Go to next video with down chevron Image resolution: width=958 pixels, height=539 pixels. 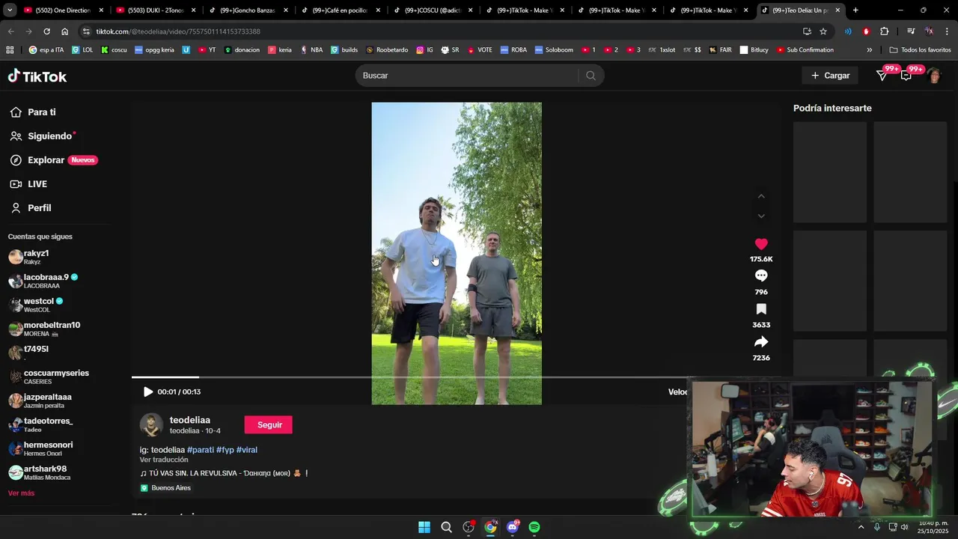(761, 216)
